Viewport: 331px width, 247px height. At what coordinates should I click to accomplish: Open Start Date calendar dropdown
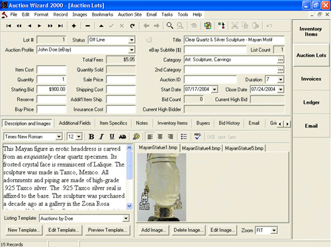click(214, 89)
